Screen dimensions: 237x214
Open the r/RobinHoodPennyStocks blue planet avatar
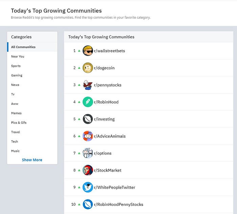click(88, 204)
